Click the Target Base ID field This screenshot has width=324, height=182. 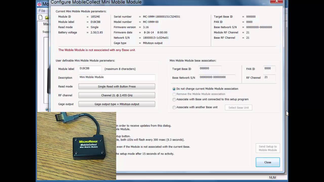pos(210,69)
